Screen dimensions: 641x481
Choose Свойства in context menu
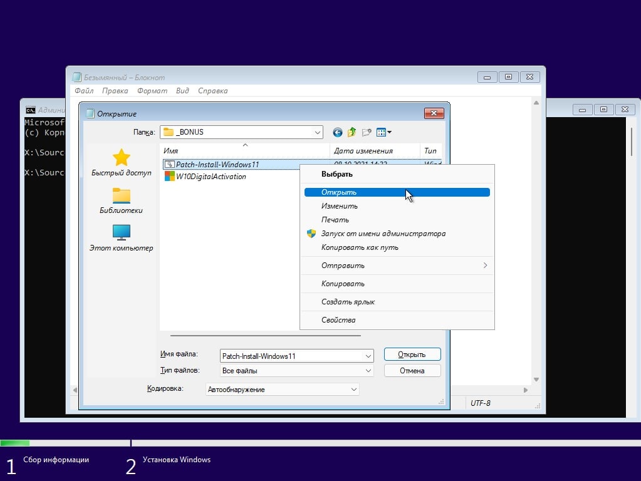point(397,320)
